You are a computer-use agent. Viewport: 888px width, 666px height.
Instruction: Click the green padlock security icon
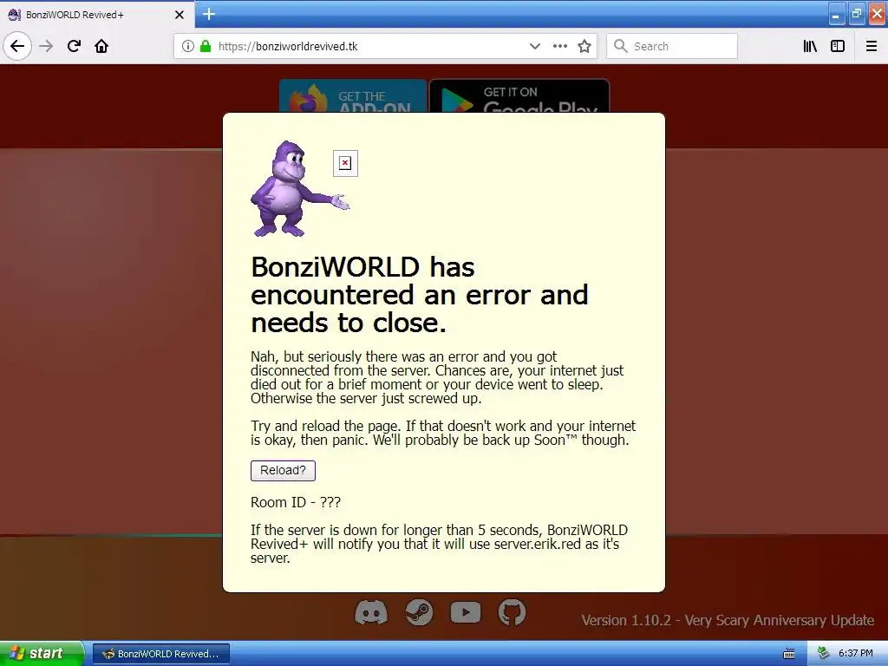coord(206,46)
